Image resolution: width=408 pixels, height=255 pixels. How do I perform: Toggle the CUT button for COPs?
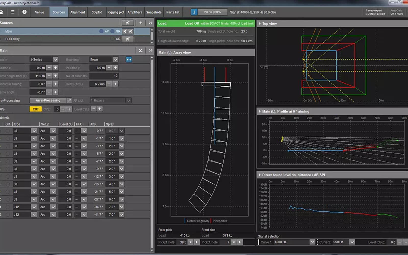[35, 109]
